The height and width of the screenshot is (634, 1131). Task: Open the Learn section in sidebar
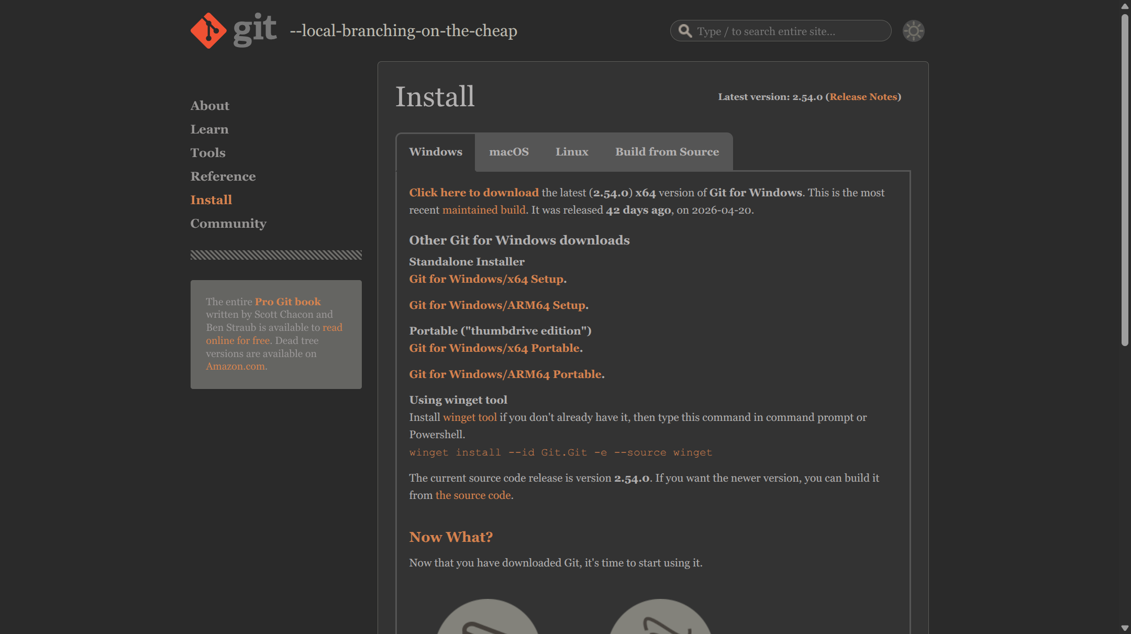[209, 129]
